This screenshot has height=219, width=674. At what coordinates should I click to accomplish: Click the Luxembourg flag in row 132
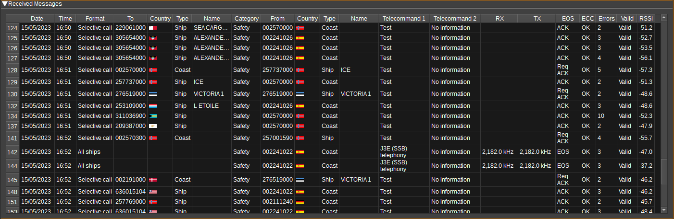[x=154, y=106]
